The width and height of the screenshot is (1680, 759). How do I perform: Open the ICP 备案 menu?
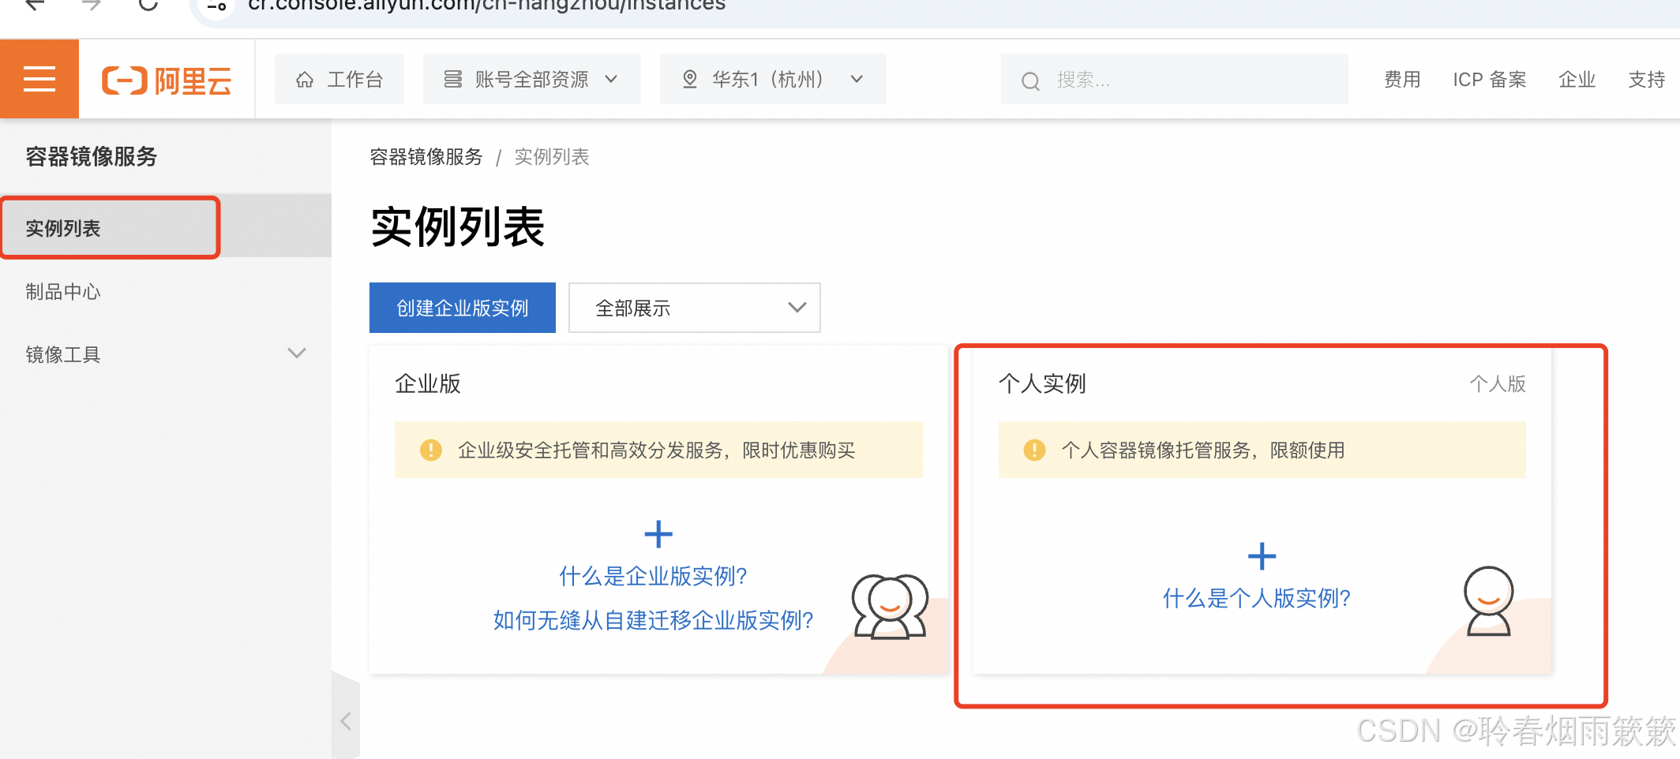pos(1490,80)
